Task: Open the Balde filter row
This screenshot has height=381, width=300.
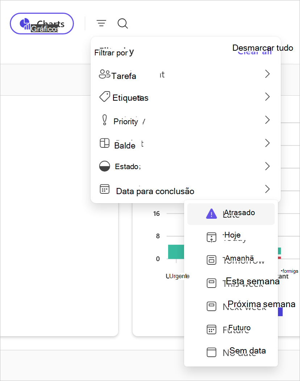Action: [185, 143]
